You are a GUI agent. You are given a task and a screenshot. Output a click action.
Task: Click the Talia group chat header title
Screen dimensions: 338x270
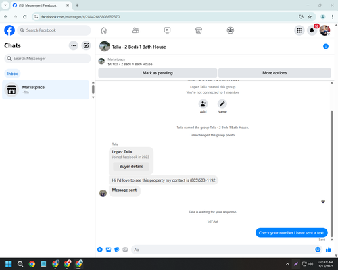pos(139,47)
